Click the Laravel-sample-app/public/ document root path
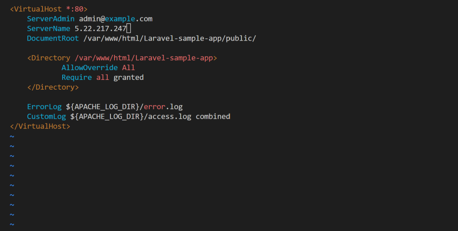Viewport: 458px width, 231px height. (x=170, y=38)
